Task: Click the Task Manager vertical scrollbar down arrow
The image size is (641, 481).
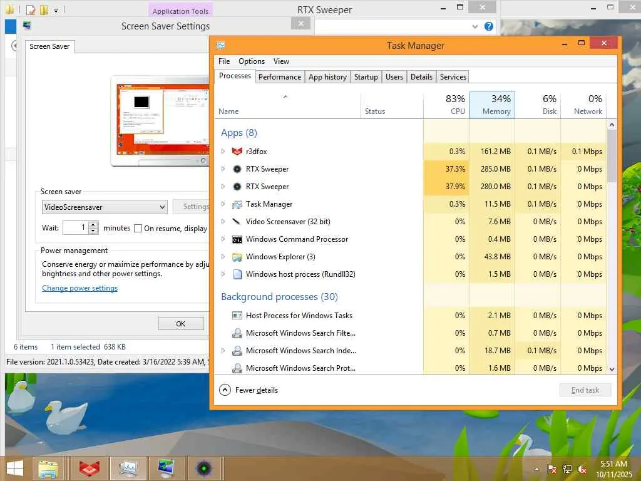Action: tap(612, 369)
